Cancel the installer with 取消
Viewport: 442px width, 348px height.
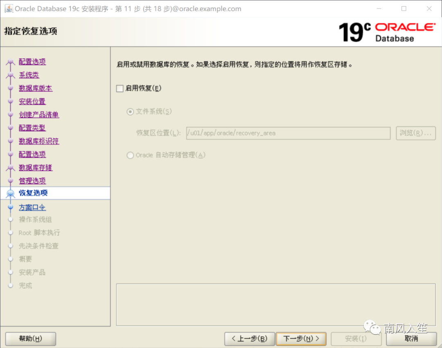click(411, 339)
